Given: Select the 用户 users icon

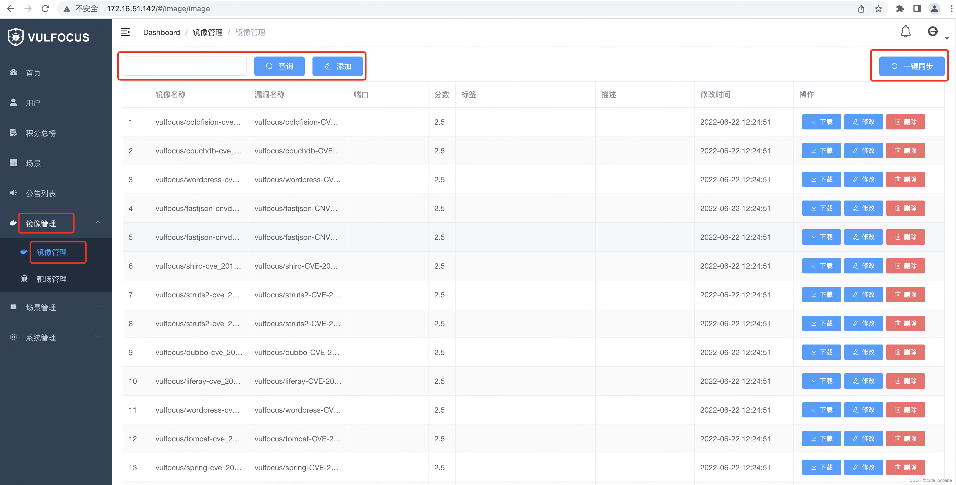Looking at the screenshot, I should [x=13, y=103].
